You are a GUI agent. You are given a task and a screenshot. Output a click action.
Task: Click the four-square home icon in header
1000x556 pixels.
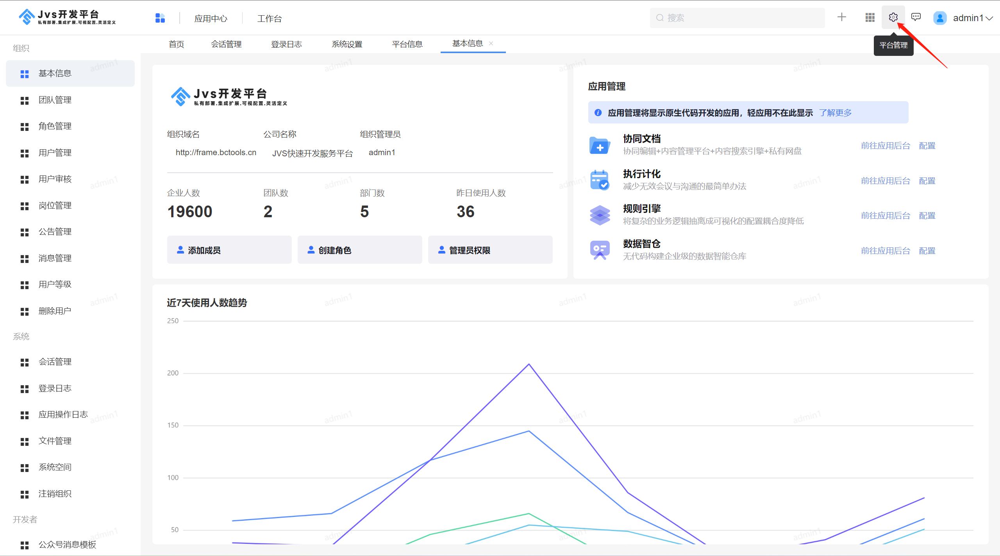160,18
